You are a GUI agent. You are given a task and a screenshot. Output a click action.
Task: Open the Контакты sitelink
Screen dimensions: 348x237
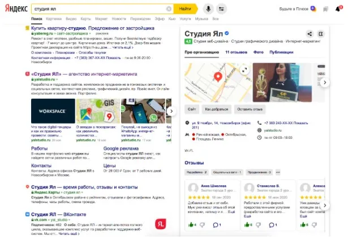click(41, 165)
